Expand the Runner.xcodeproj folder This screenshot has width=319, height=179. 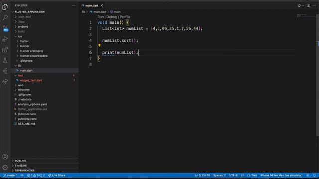pyautogui.click(x=31, y=51)
